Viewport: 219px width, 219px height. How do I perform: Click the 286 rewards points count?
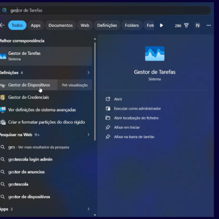(178, 26)
